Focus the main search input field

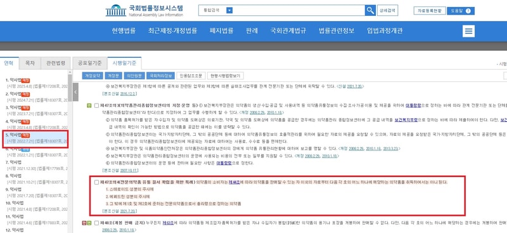click(x=298, y=10)
